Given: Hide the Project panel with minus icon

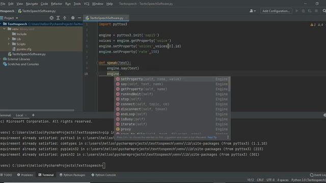Looking at the screenshot, I should (x=79, y=18).
